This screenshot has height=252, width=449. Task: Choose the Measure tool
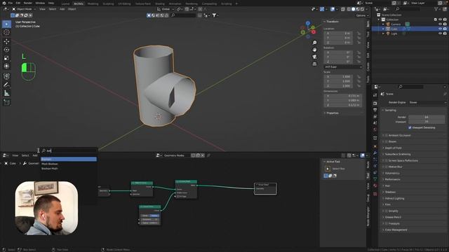(x=6, y=93)
